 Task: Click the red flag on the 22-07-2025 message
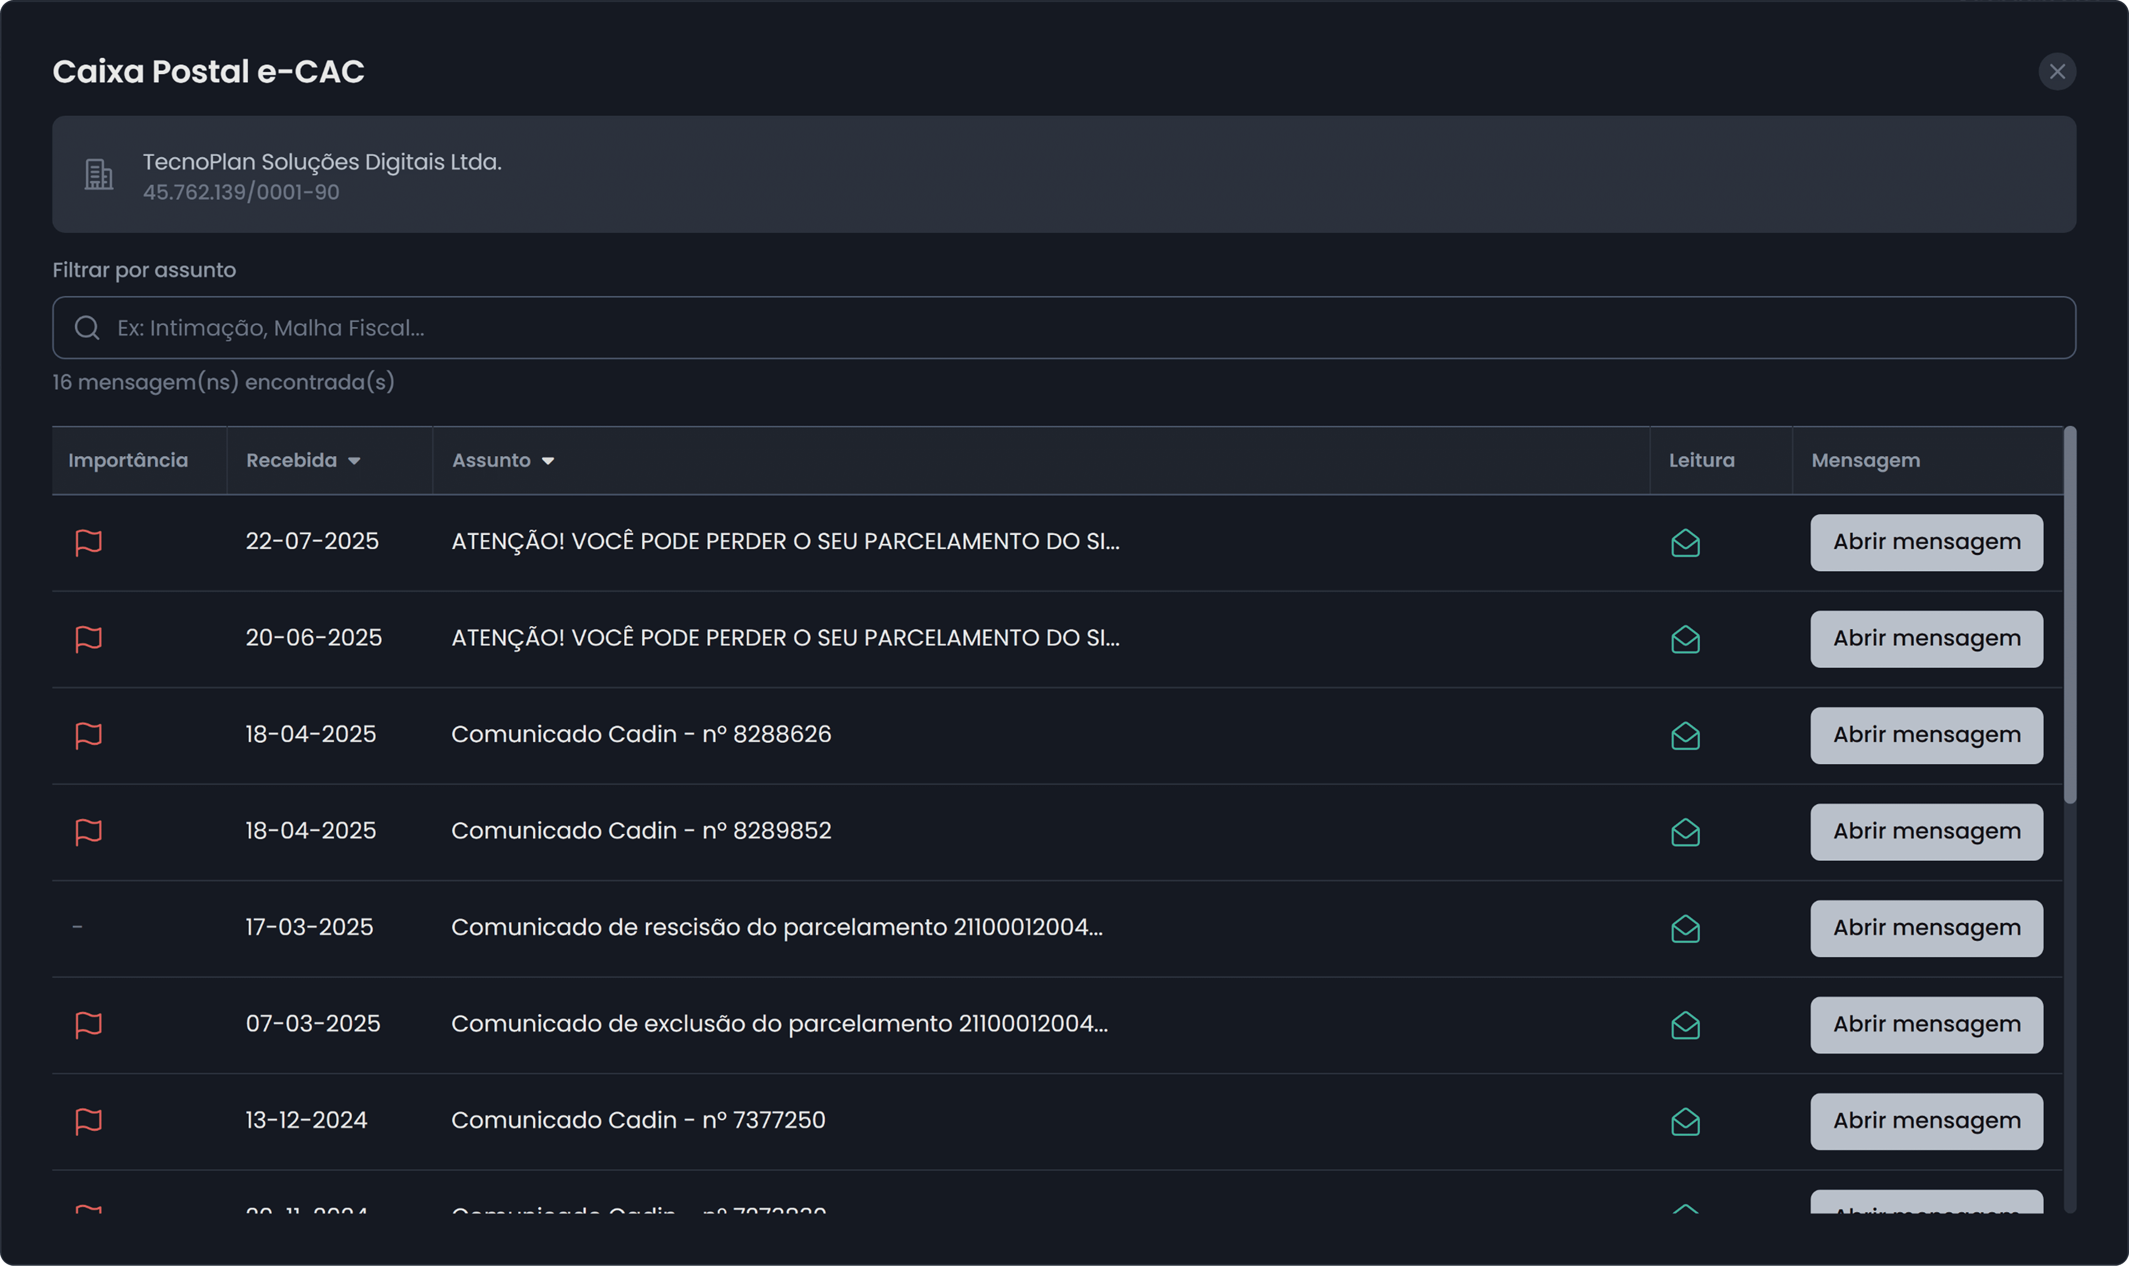[88, 542]
